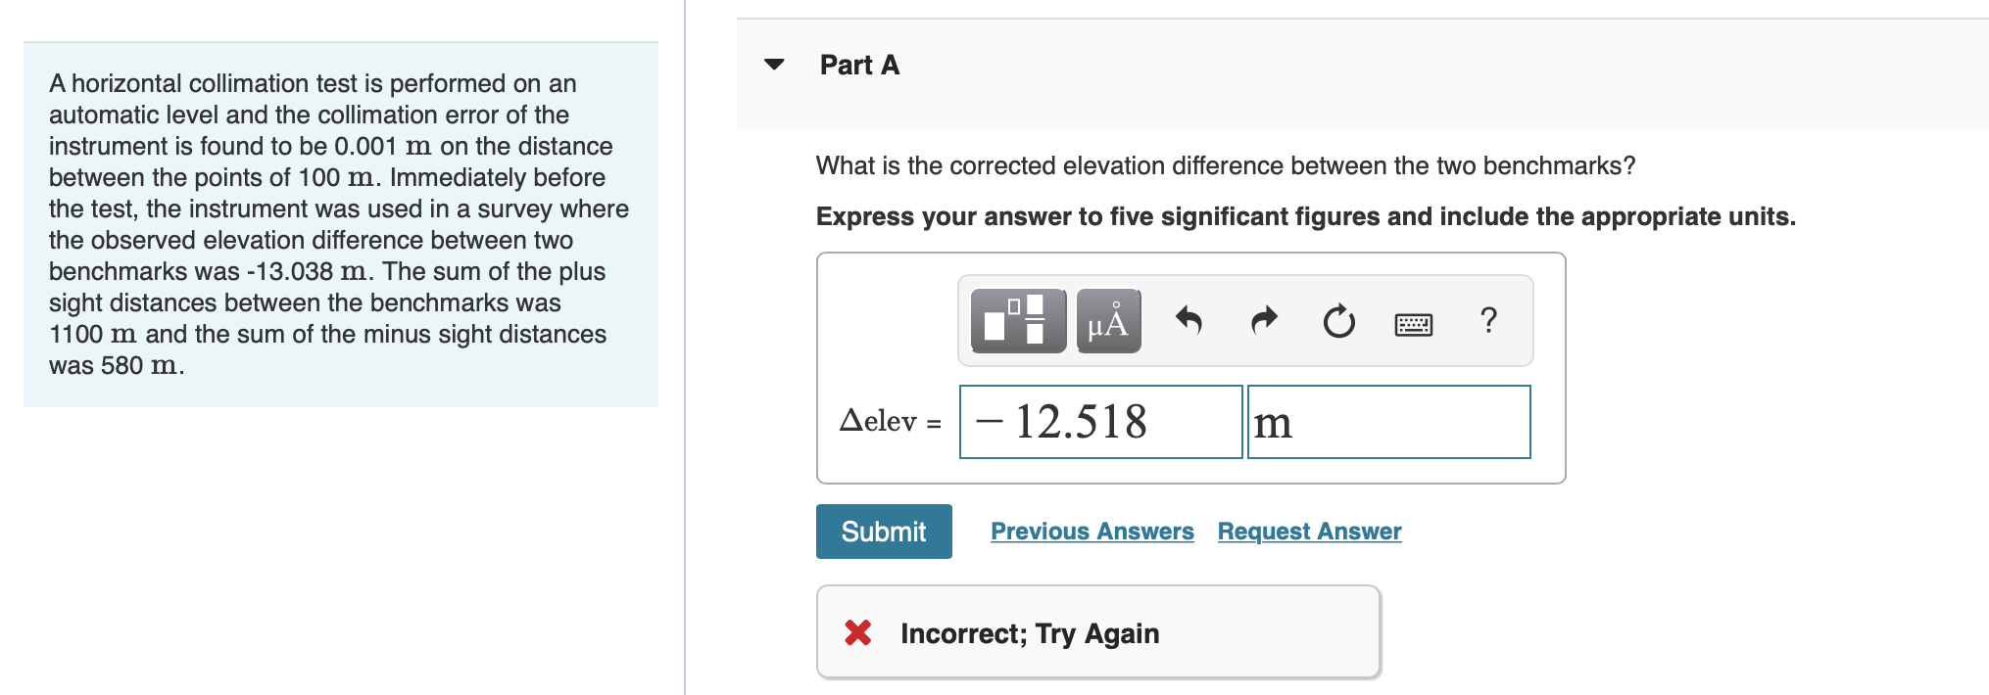Click inside the Δelev value field

(1100, 422)
